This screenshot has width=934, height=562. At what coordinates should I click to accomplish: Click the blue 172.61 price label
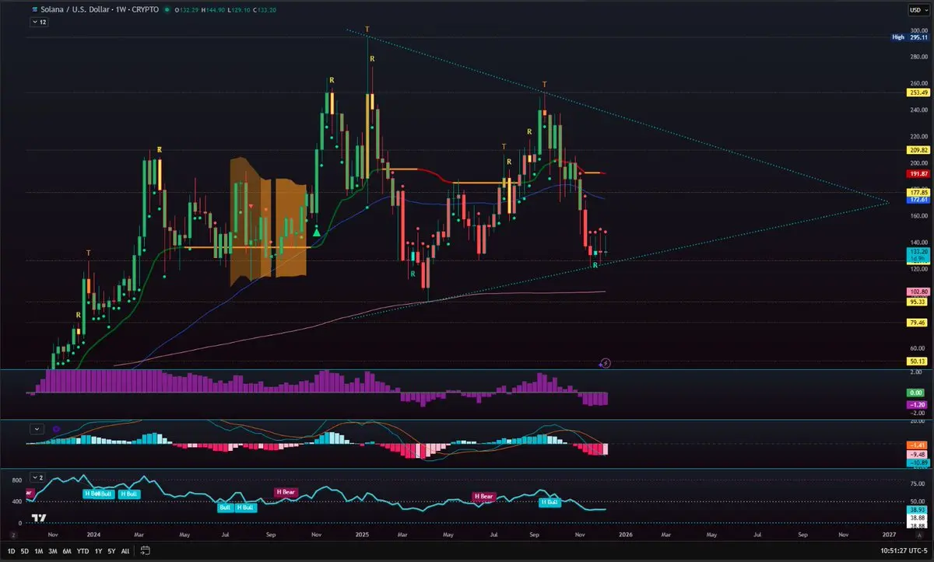(918, 200)
